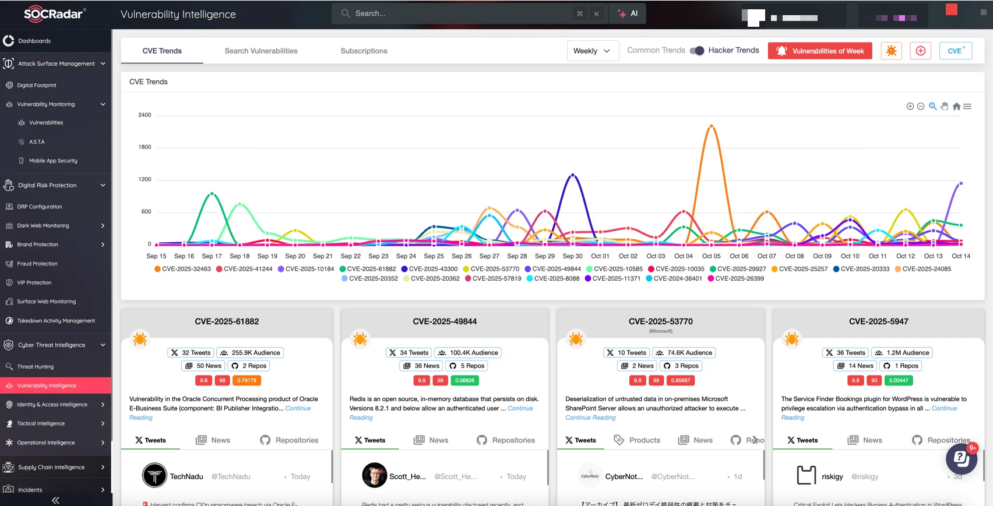
Task: Click 5 Repos badge on CVE-2025-49844
Action: pos(467,366)
